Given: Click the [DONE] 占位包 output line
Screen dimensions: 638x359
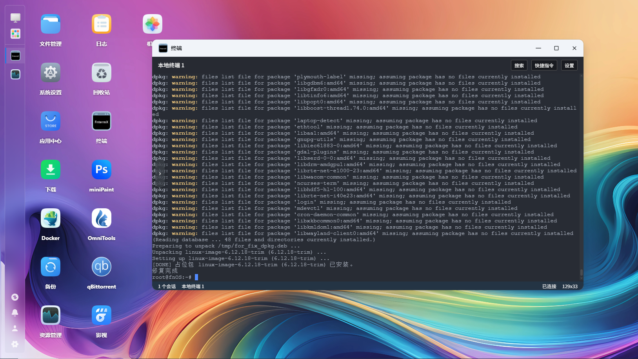Looking at the screenshot, I should [x=253, y=265].
